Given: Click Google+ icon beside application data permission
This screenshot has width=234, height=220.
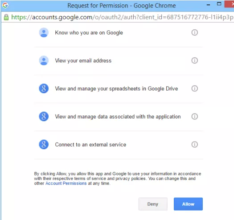Looking at the screenshot, I should [44, 116].
